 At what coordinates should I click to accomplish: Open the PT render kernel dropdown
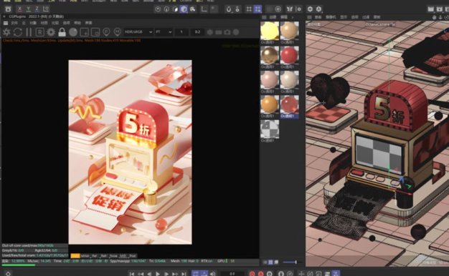tap(164, 32)
